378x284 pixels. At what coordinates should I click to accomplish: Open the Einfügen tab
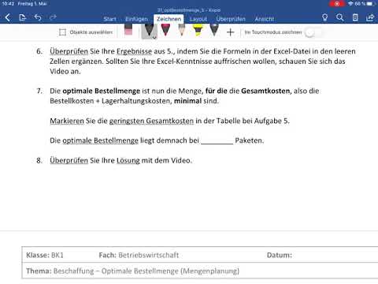coord(136,19)
